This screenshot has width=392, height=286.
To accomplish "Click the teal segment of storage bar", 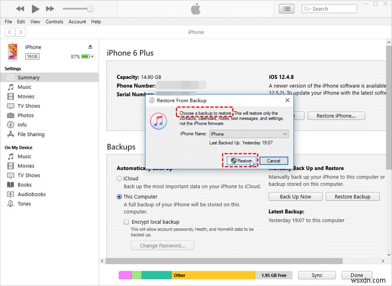I will [x=156, y=275].
